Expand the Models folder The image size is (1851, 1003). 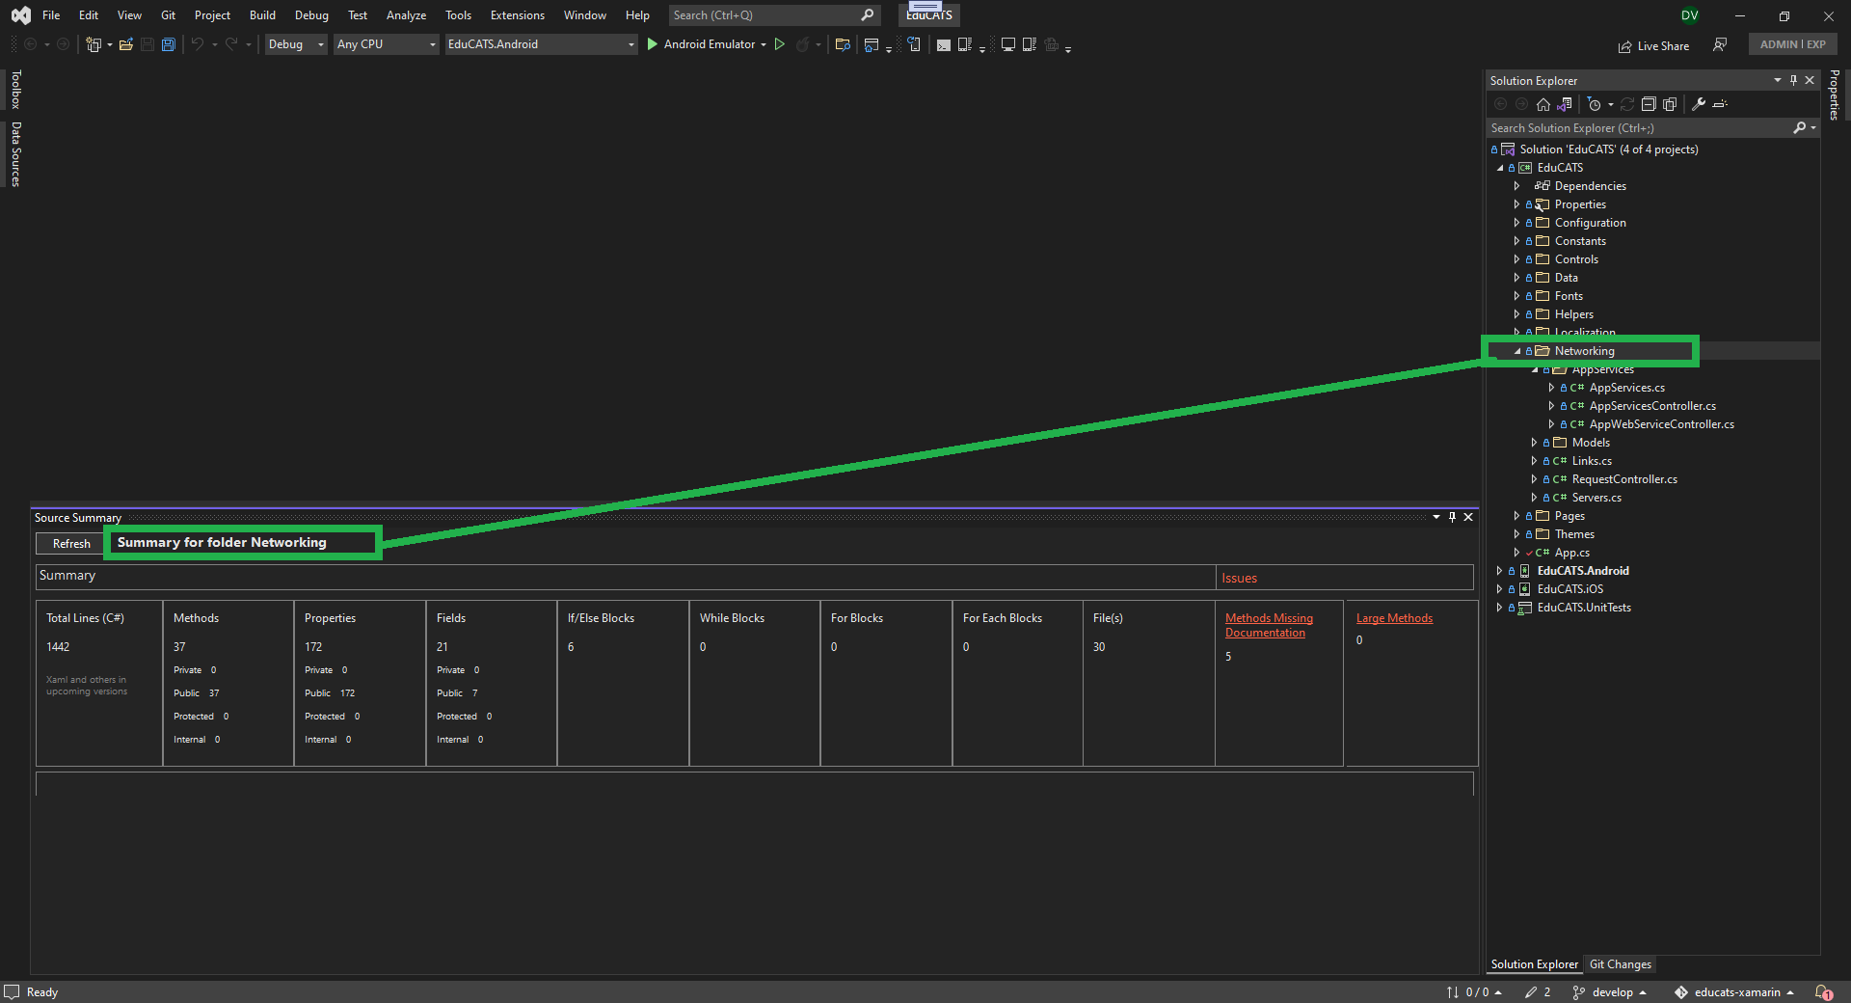[x=1535, y=443]
